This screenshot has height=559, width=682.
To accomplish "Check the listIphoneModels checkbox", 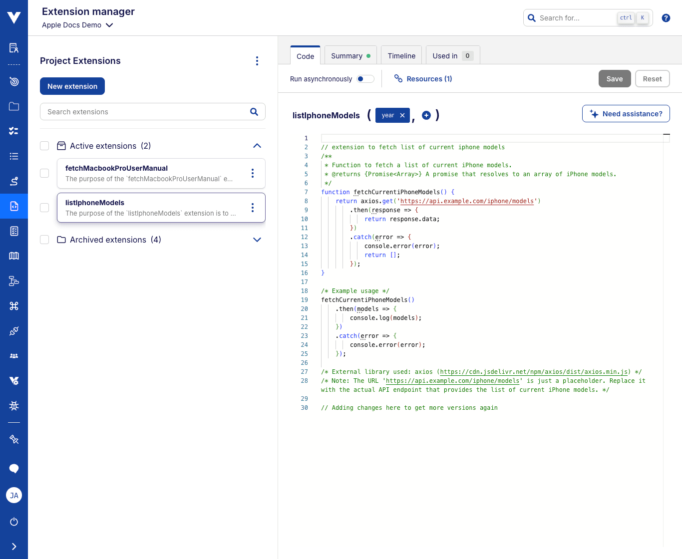I will pos(44,208).
